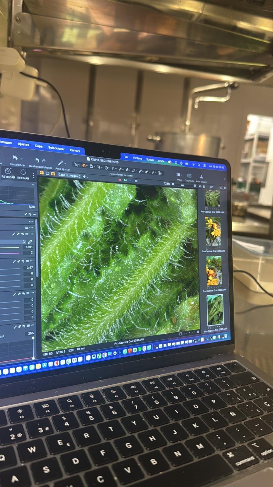The image size is (273, 487).
Task: Tick the checkbox under thumbnail 0389
Action: (207, 248)
